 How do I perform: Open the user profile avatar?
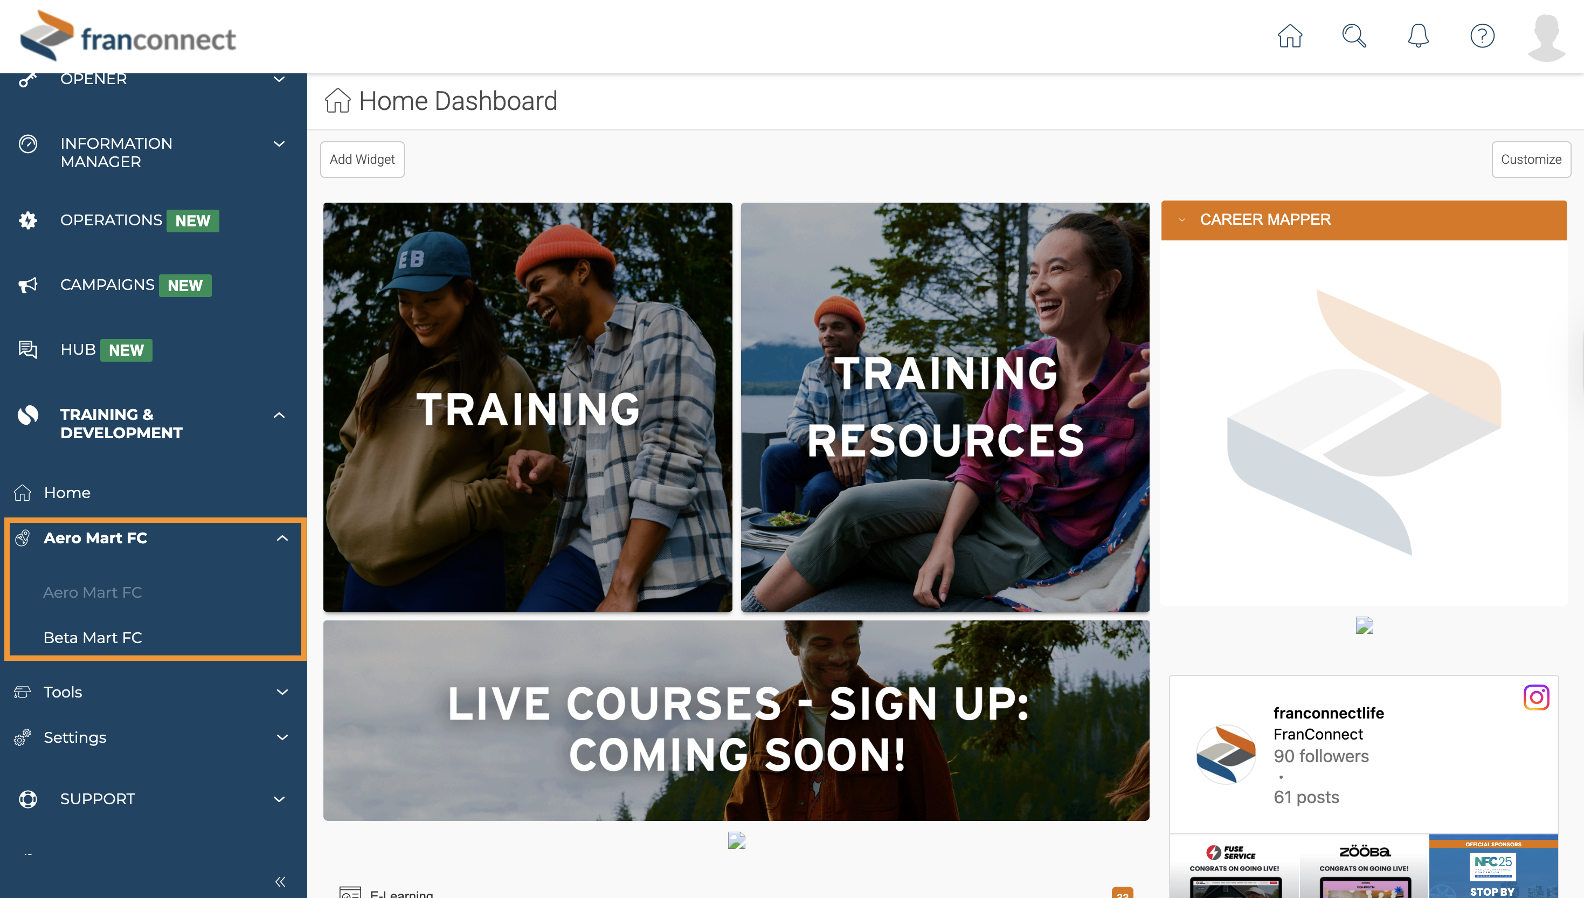1546,37
